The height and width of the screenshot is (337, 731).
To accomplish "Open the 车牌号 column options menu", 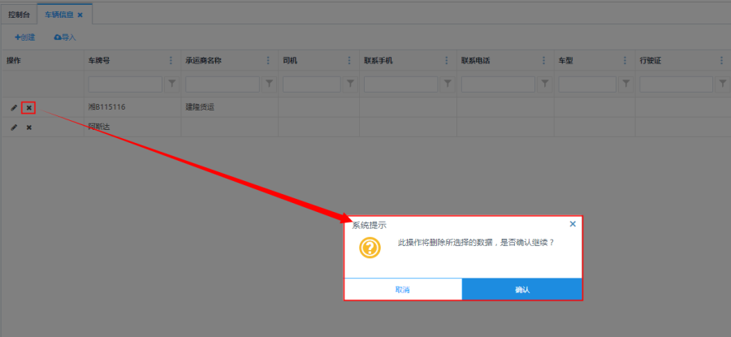I will 171,61.
